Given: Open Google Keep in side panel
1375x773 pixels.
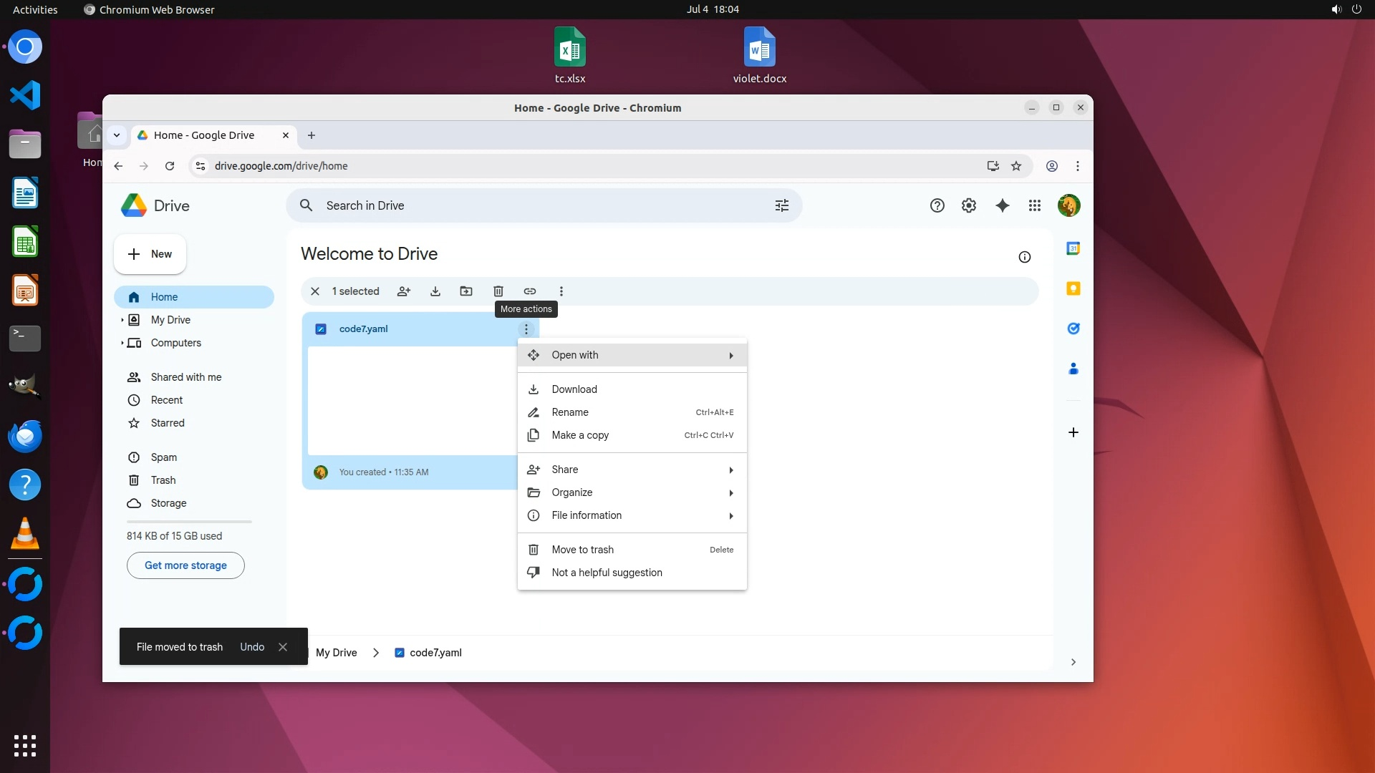Looking at the screenshot, I should (1073, 288).
